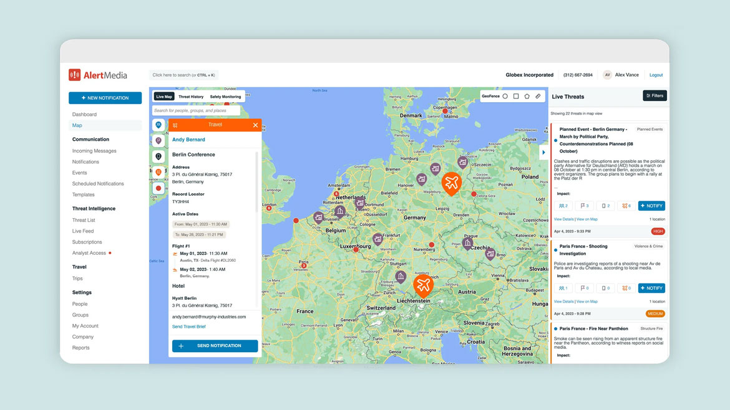Click the purple building marker over Czechia

pyautogui.click(x=467, y=243)
